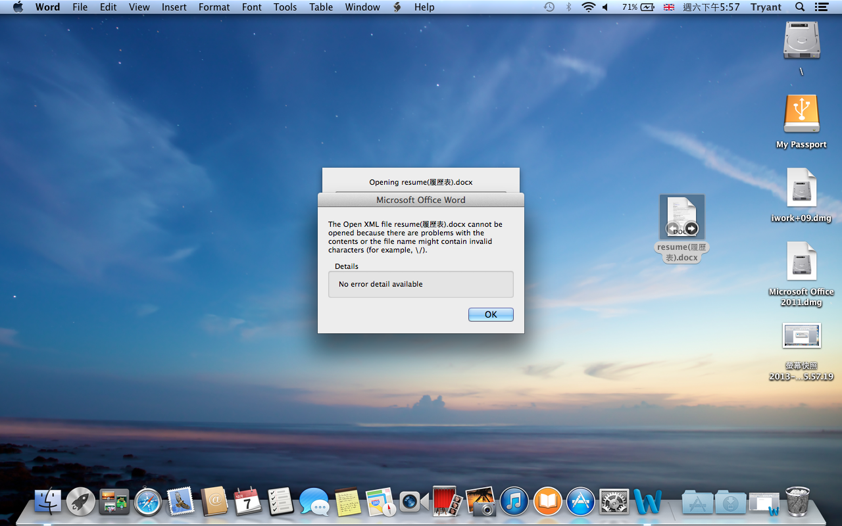Click the 'Opening resume(履歷表).docx' progress text
The width and height of the screenshot is (842, 526).
(421, 182)
